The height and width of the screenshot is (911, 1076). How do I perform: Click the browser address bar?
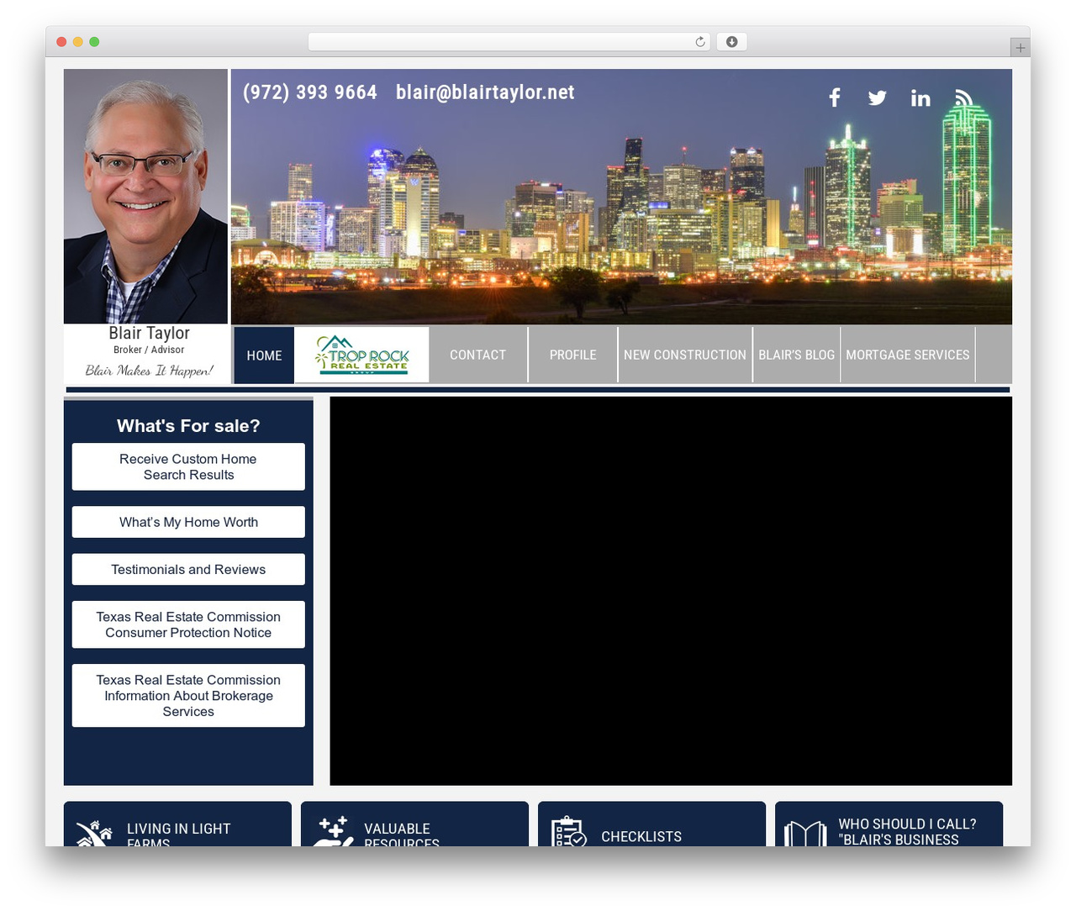point(509,42)
